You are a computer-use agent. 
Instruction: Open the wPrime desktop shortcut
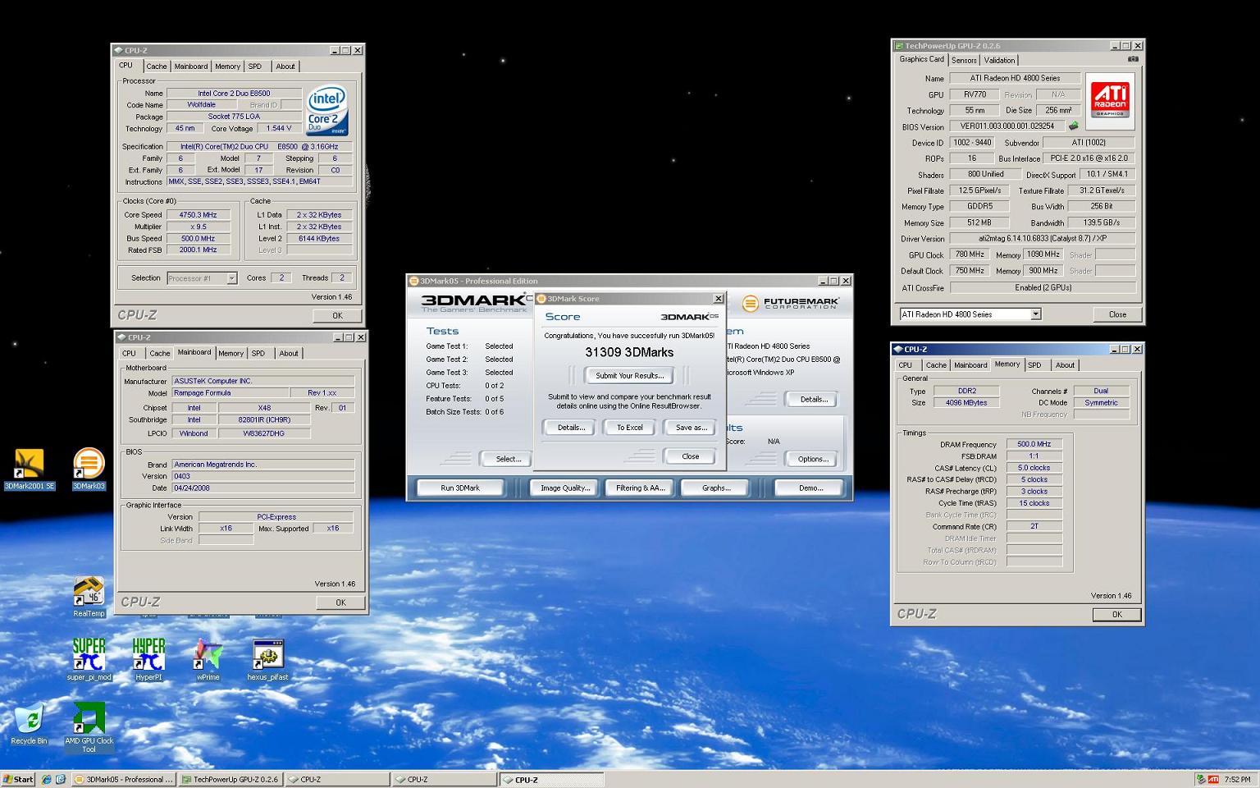(x=208, y=659)
